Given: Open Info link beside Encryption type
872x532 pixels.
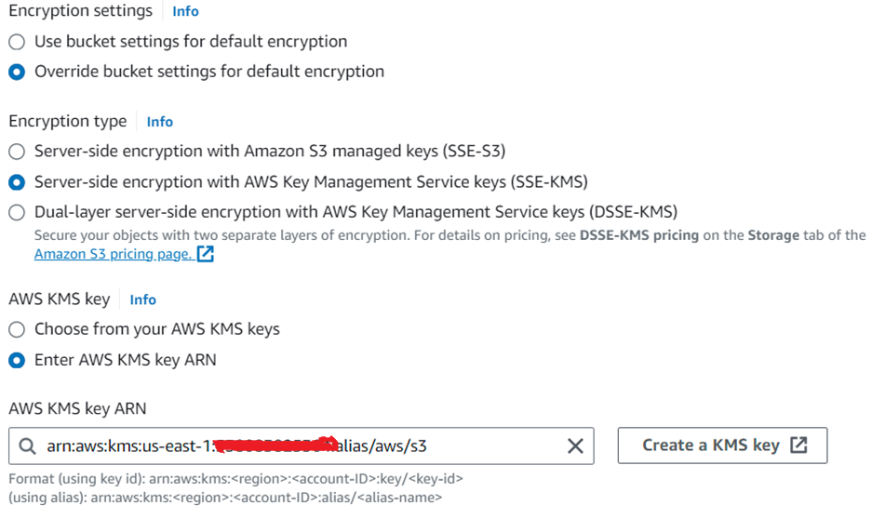Looking at the screenshot, I should [159, 122].
